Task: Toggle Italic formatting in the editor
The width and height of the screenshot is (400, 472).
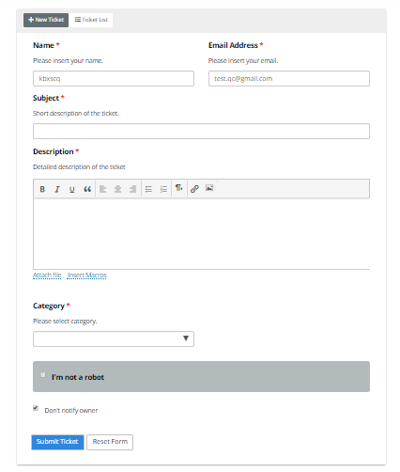Action: [x=57, y=189]
